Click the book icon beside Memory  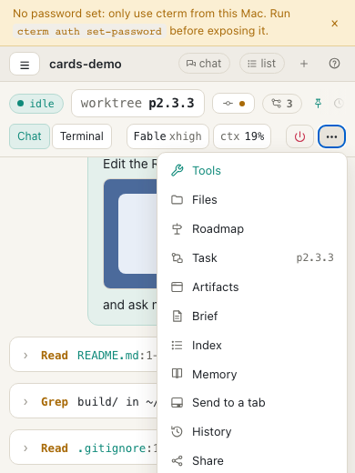[x=177, y=374]
